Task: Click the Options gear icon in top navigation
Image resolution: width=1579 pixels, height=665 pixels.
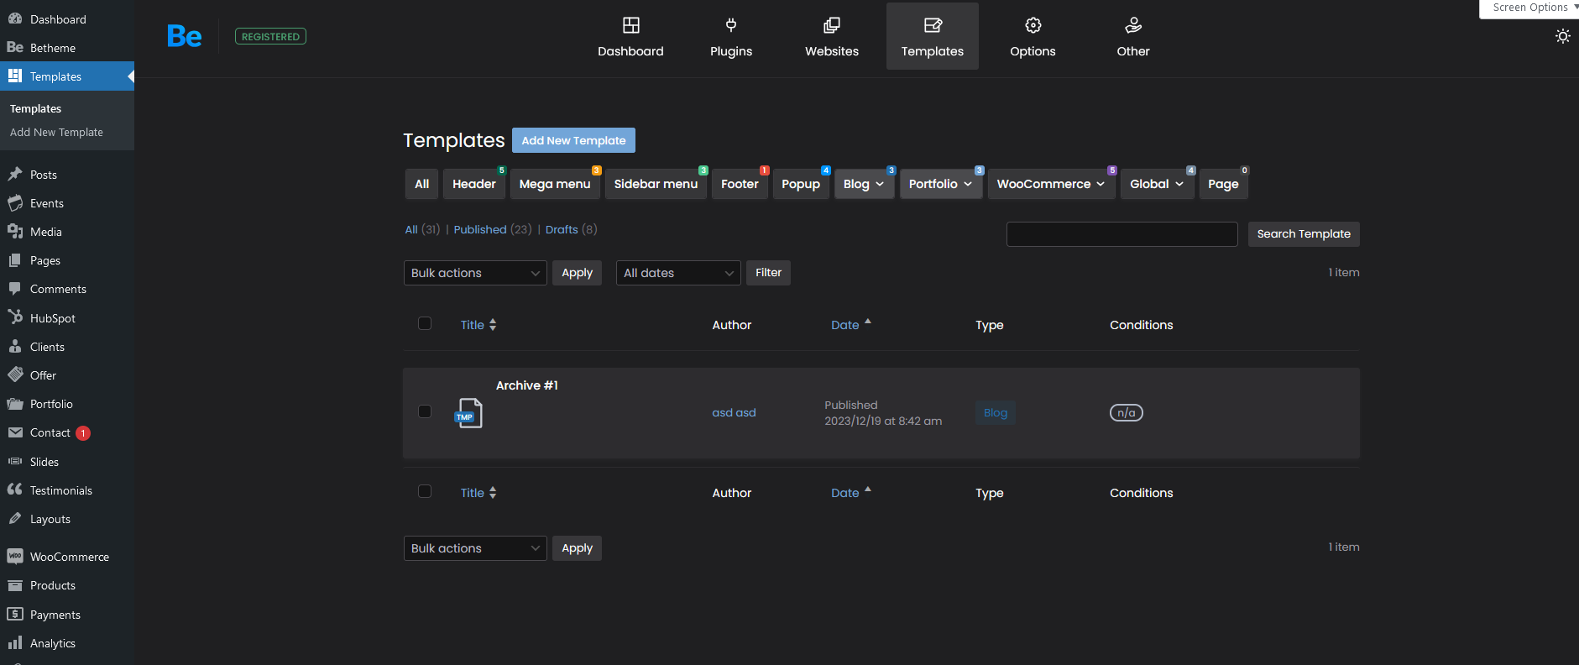Action: click(1033, 25)
